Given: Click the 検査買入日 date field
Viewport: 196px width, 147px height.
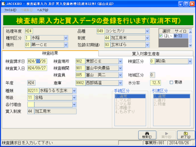Looking at the screenshot, I should [37, 68].
